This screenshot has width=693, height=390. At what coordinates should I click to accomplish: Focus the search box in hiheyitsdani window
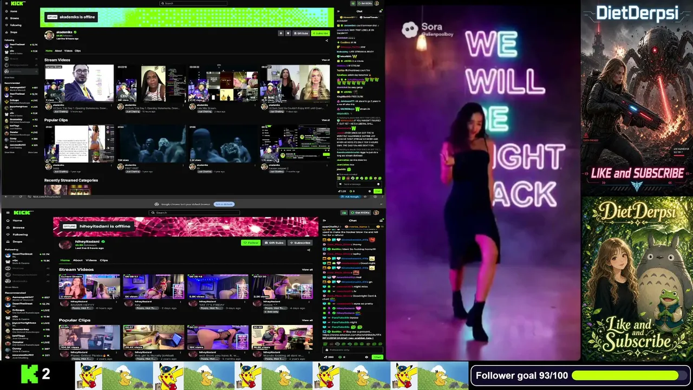[194, 213]
